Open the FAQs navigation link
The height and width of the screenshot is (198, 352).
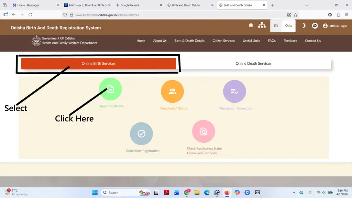[272, 41]
